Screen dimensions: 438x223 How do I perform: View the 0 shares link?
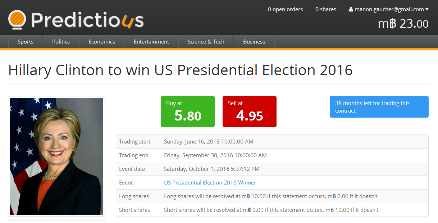click(326, 9)
